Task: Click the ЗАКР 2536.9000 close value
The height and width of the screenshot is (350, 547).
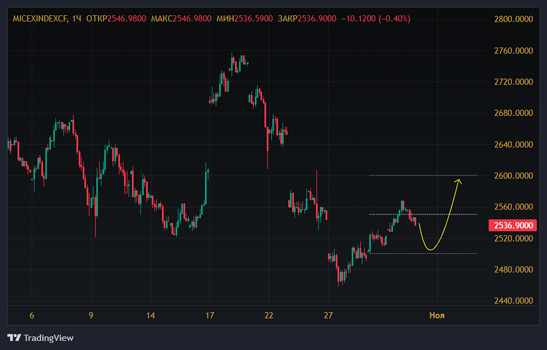Action: (307, 19)
